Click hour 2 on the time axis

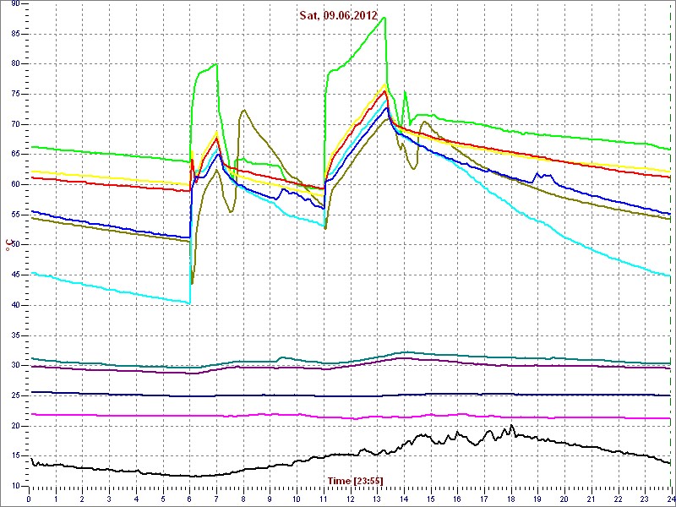click(x=82, y=499)
